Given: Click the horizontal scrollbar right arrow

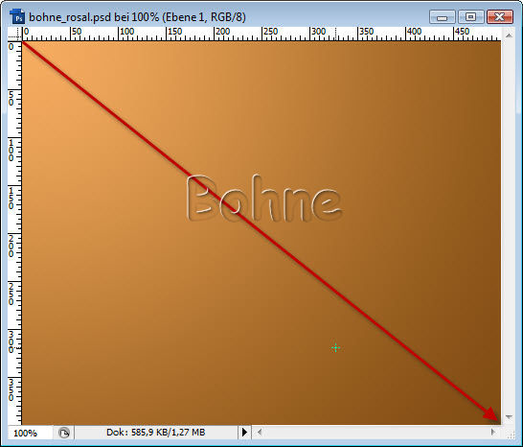Looking at the screenshot, I should pyautogui.click(x=493, y=432).
